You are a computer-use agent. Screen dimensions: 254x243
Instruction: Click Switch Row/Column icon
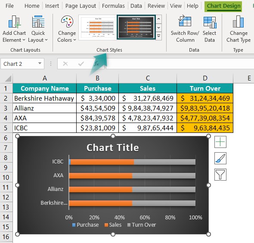185,21
